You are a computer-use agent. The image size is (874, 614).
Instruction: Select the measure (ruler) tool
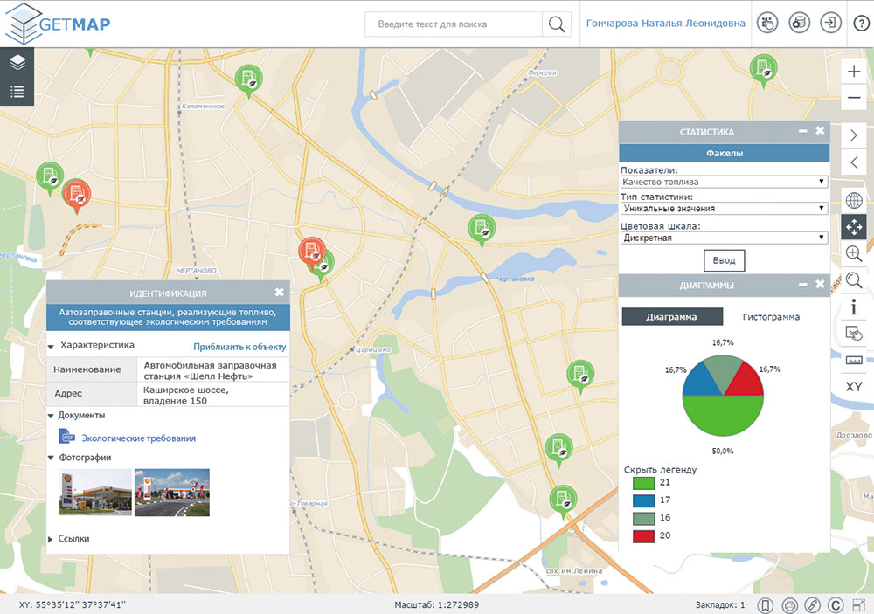(854, 360)
